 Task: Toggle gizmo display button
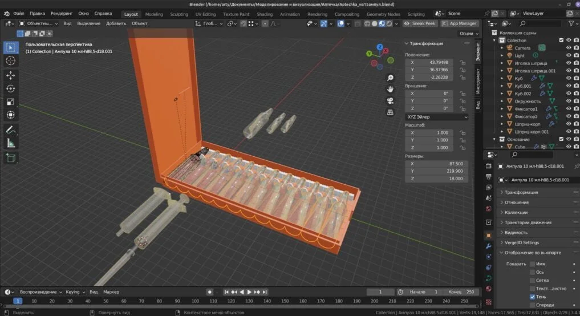pyautogui.click(x=323, y=23)
